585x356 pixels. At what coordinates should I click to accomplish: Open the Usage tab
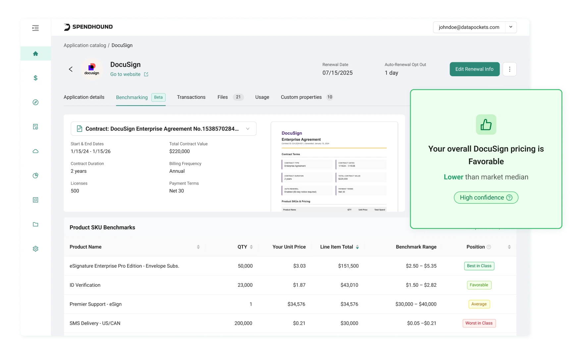262,97
